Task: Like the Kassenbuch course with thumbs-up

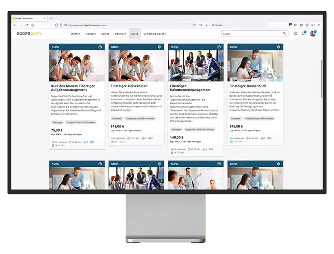Action: [262, 139]
